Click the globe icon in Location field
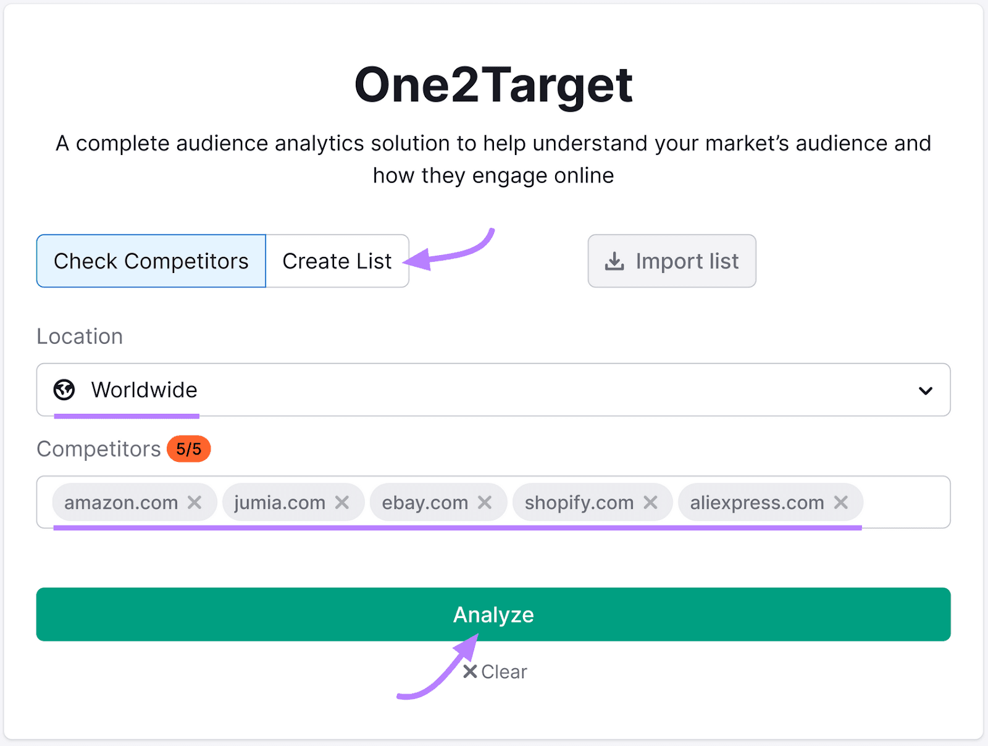Image resolution: width=988 pixels, height=746 pixels. [64, 390]
